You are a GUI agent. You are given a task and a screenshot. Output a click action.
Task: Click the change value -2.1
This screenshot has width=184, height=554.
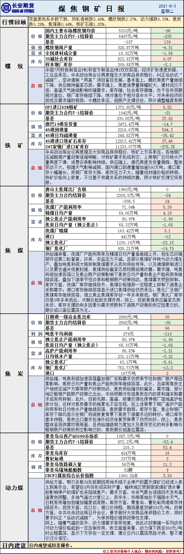[x=167, y=64]
